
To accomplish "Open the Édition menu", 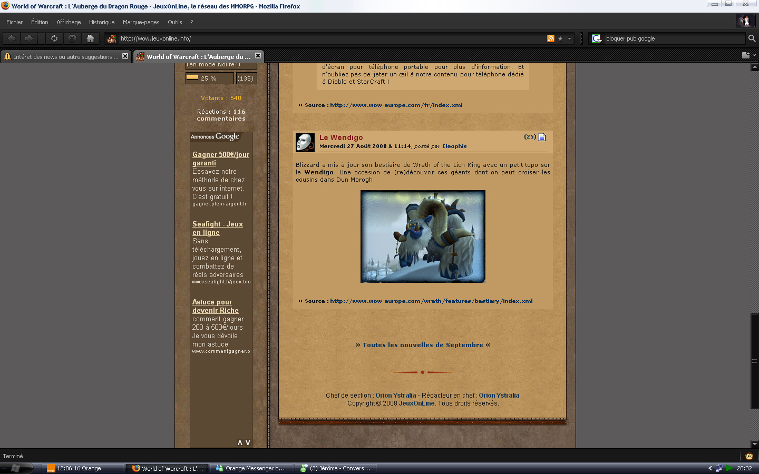I will click(40, 22).
